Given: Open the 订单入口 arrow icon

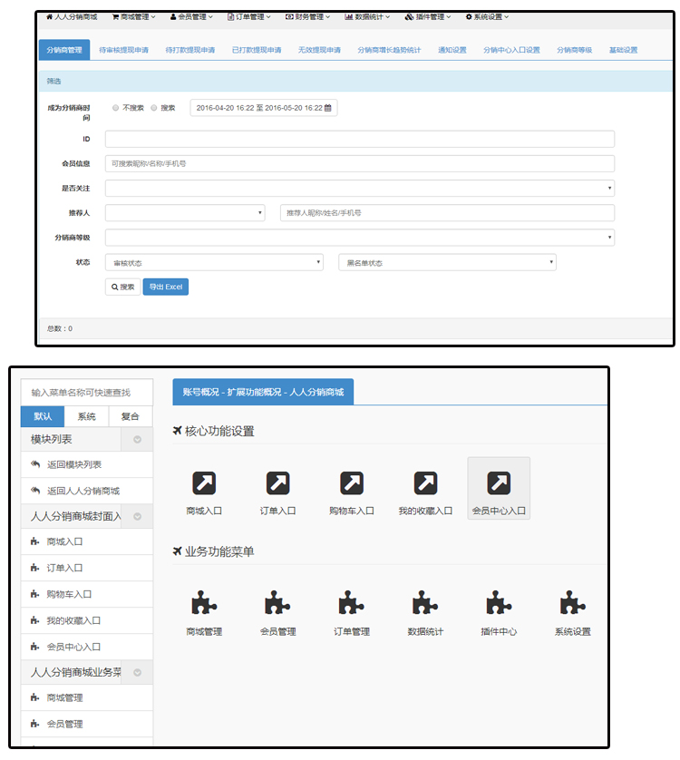Looking at the screenshot, I should pyautogui.click(x=277, y=482).
